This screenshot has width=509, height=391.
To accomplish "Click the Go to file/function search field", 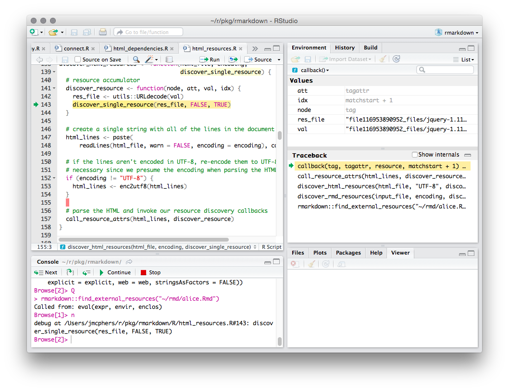I will 148,32.
